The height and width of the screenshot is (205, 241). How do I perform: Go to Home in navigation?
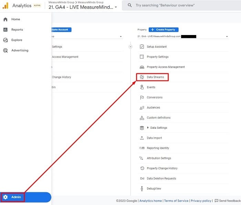click(16, 19)
